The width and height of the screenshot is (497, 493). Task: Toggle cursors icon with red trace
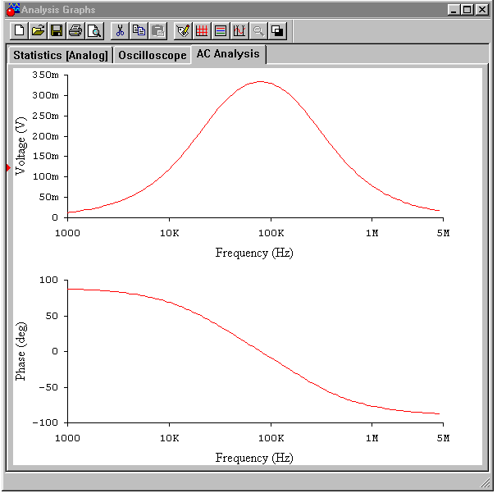pos(239,30)
